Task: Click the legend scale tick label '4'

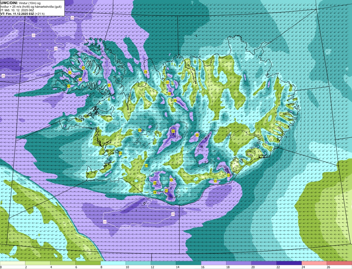Action: (x=51, y=267)
